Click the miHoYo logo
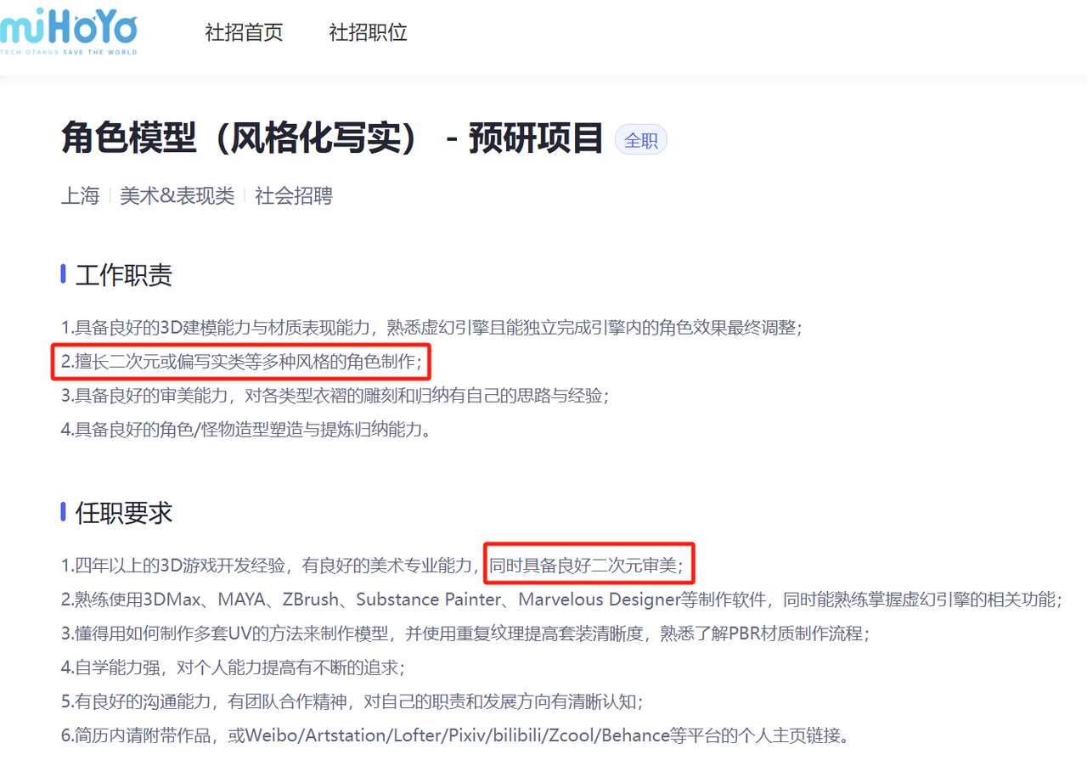The width and height of the screenshot is (1087, 777). tap(68, 32)
